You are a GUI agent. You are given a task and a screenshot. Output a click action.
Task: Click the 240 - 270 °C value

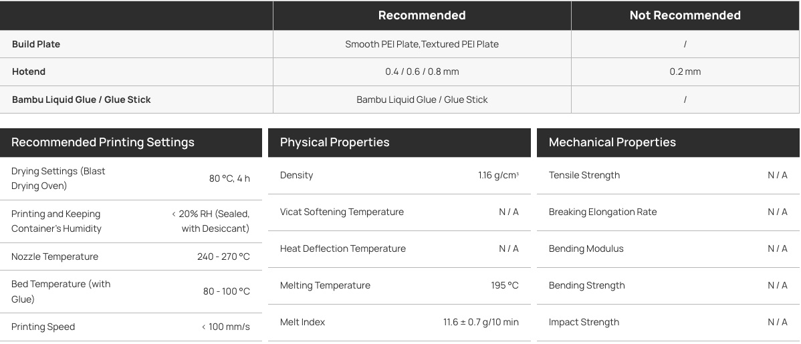(223, 256)
